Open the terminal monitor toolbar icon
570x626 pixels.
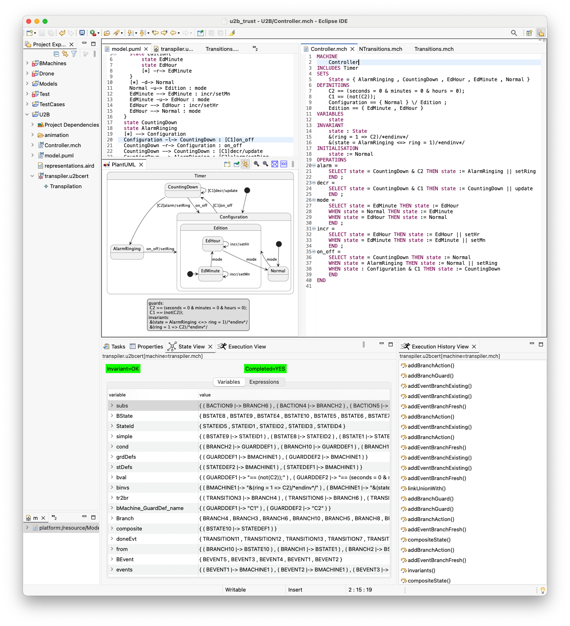[x=82, y=33]
